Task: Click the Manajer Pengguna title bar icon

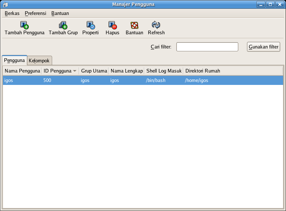Action: (5, 4)
